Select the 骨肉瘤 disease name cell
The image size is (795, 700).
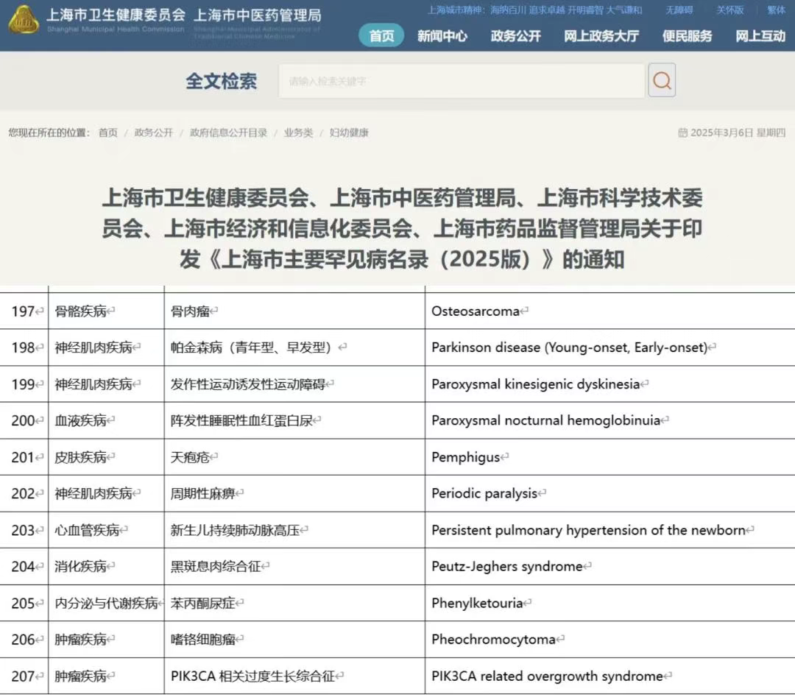[x=294, y=311]
